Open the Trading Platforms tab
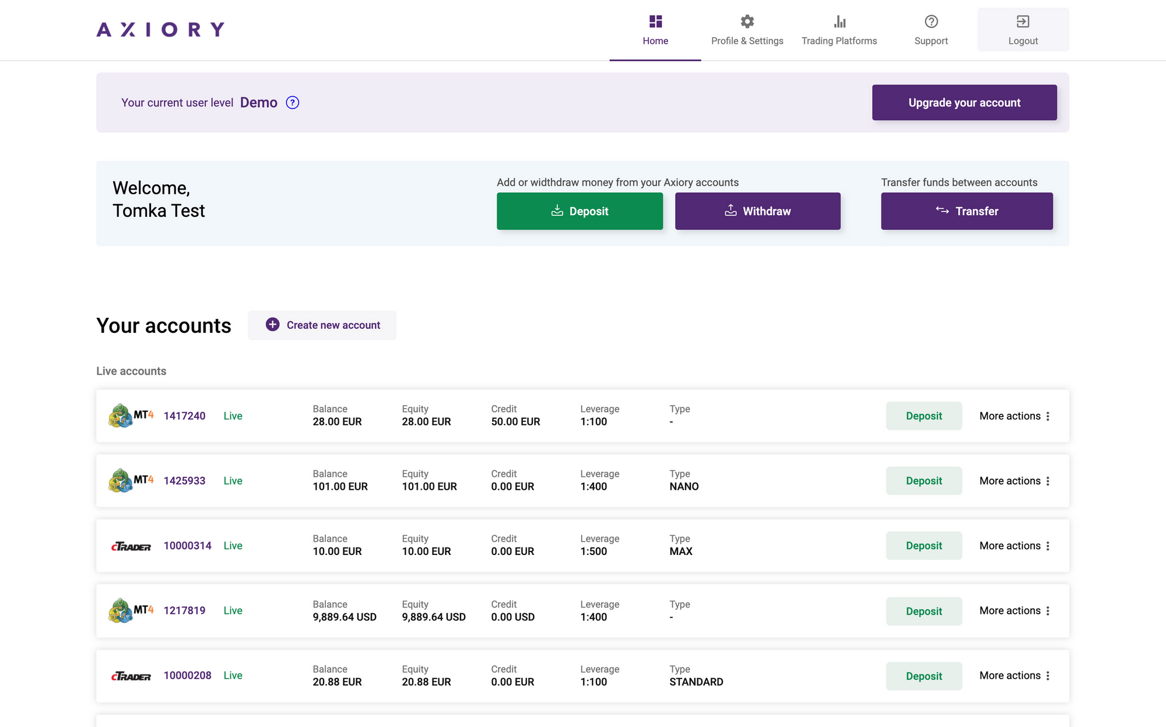Screen dimensions: 1166x727 pos(839,30)
